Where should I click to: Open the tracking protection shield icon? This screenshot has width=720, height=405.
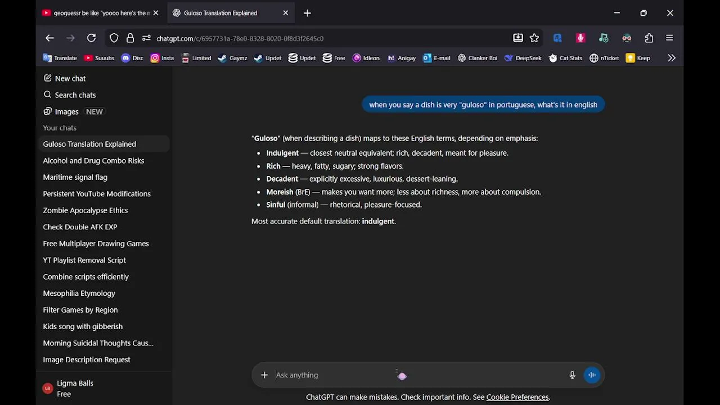114,38
